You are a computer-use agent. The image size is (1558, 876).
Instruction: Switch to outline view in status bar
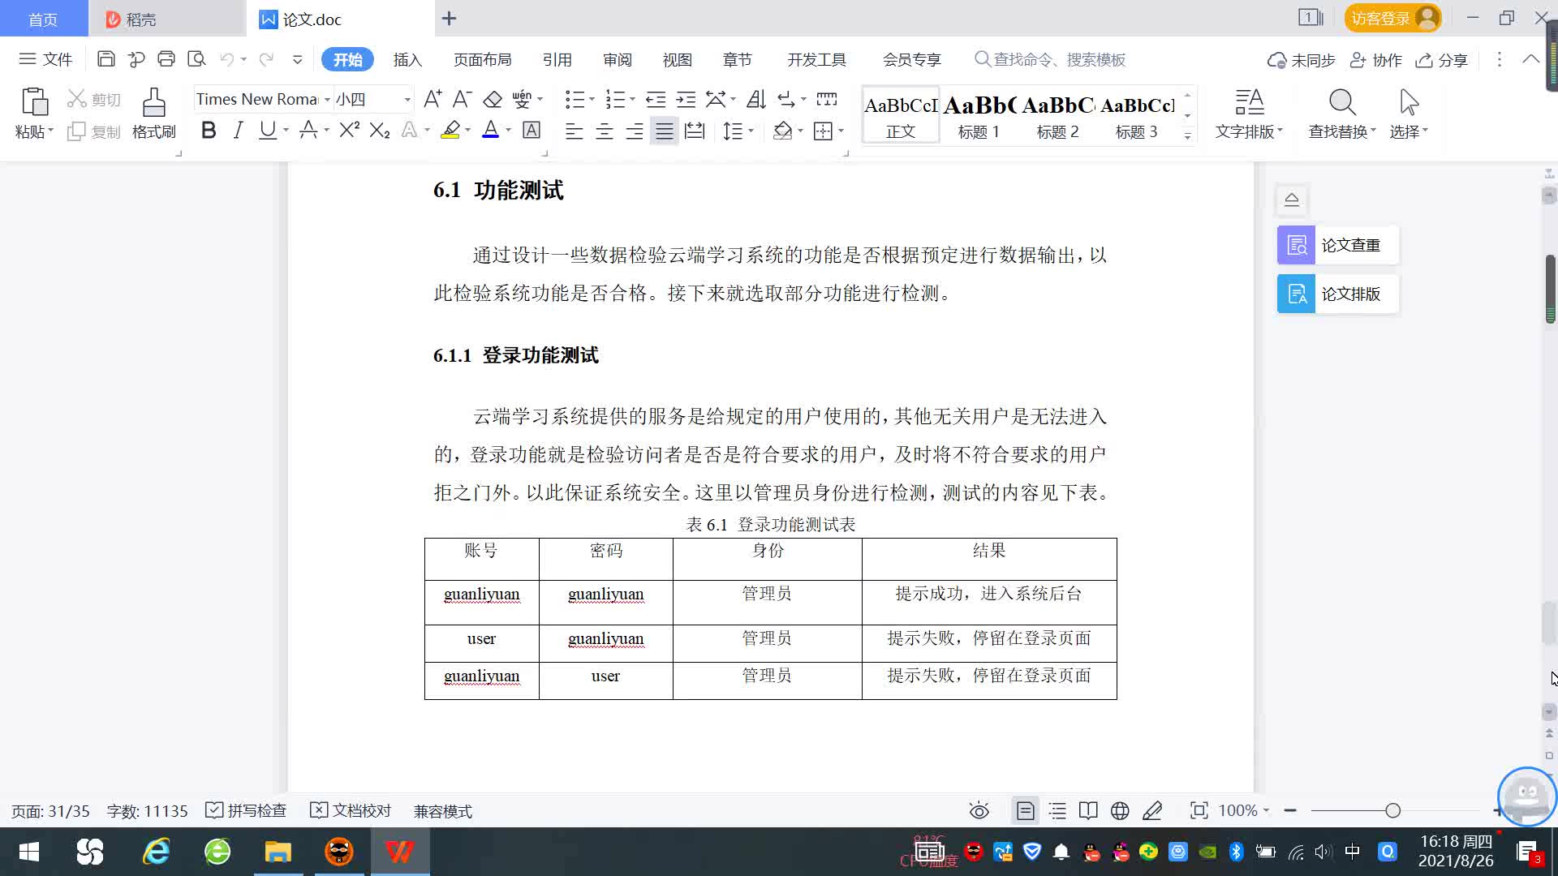(x=1057, y=810)
